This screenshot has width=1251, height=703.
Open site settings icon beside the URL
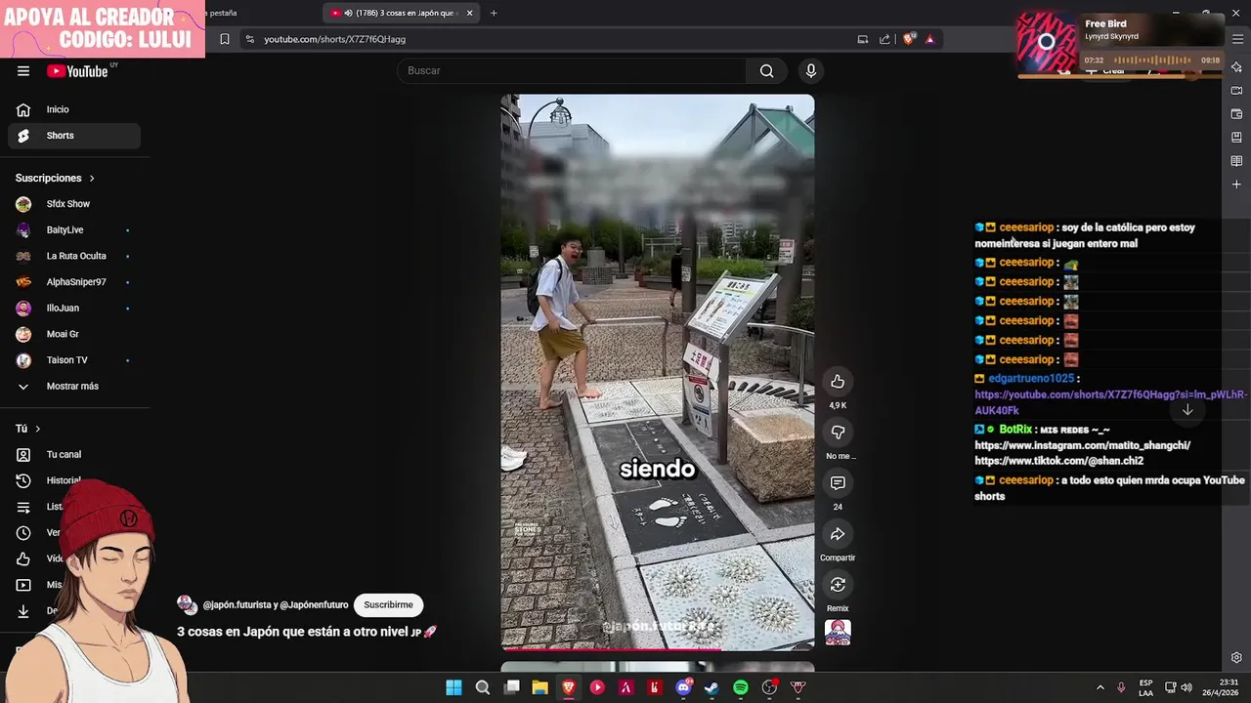tap(249, 39)
